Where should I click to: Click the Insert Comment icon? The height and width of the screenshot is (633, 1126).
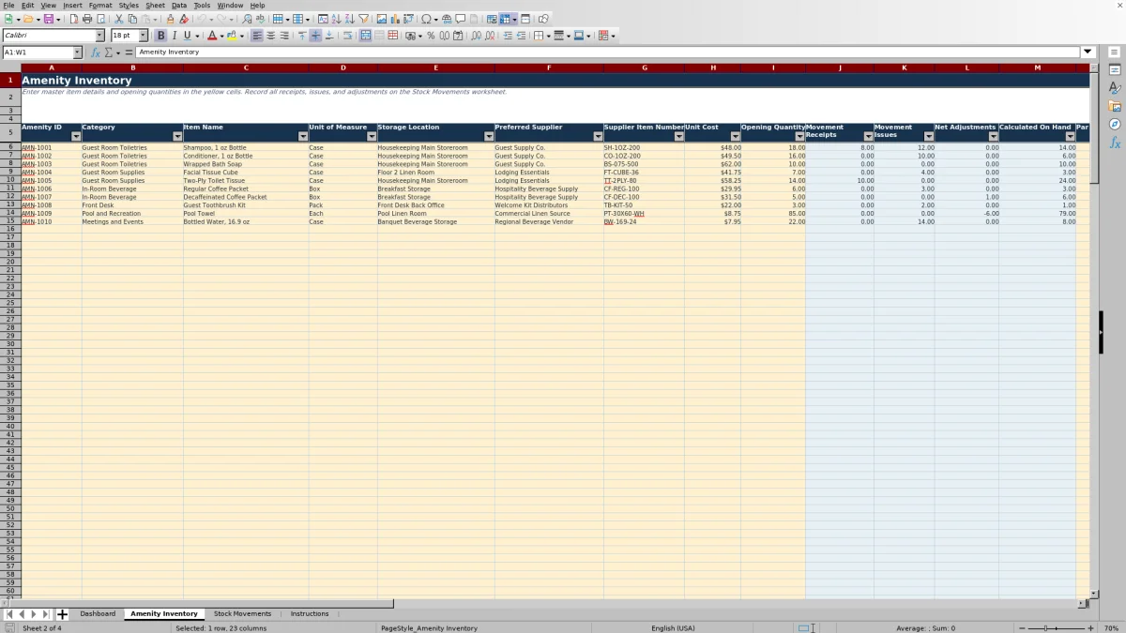[461, 19]
